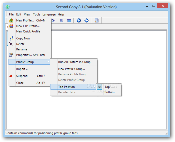
Task: Open the Language menu
Action: coord(49,14)
